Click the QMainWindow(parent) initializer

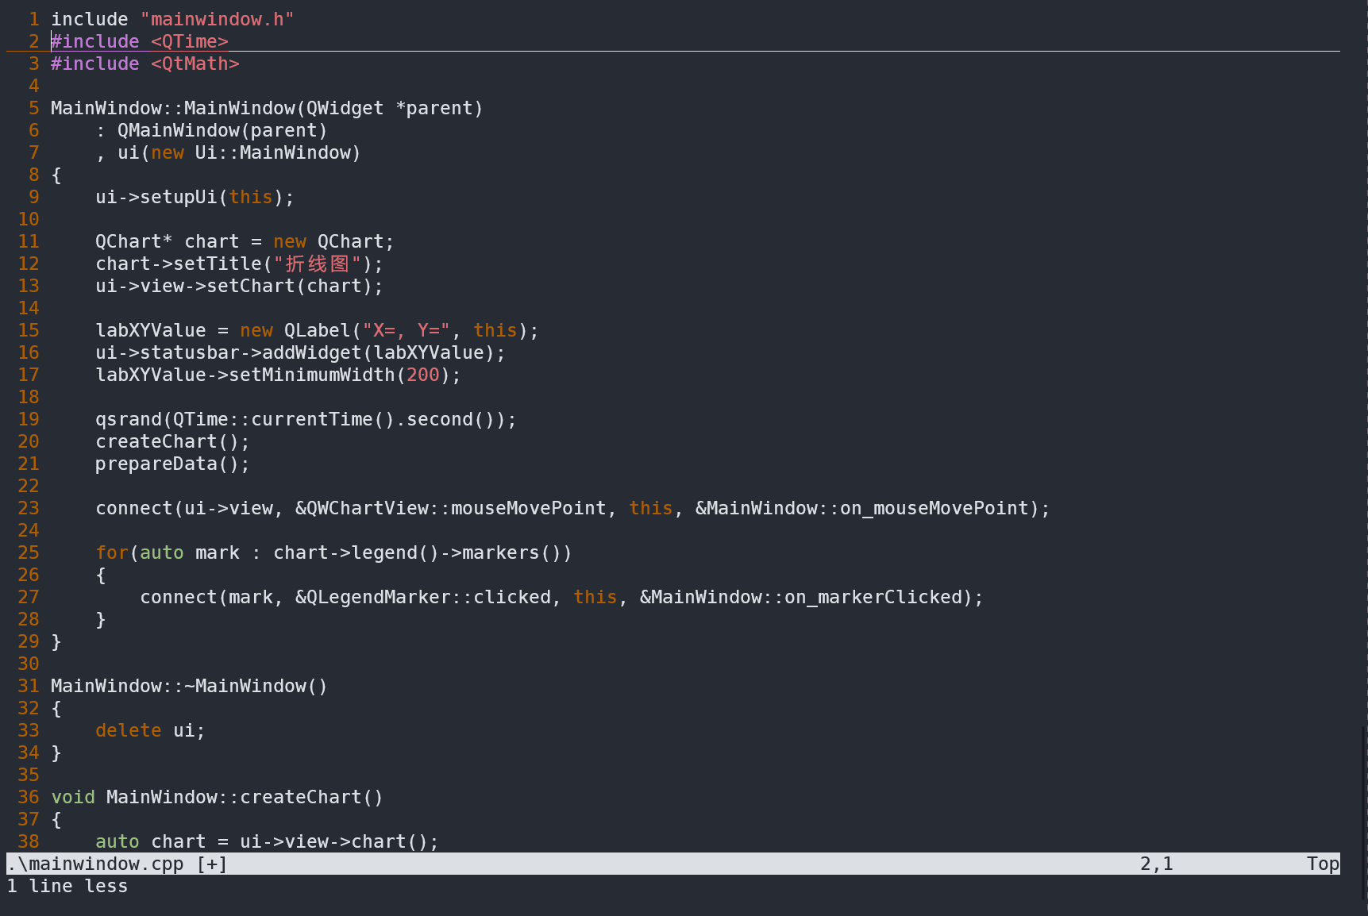(222, 130)
